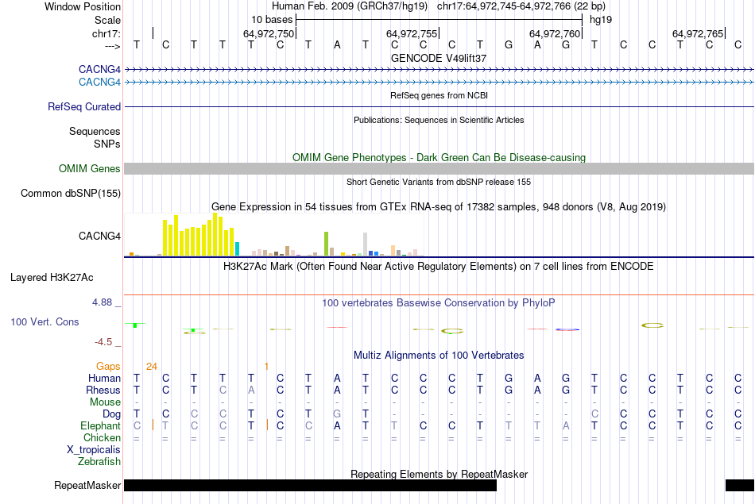This screenshot has width=755, height=504.
Task: Click the position label 64,972,750
Action: click(x=268, y=33)
